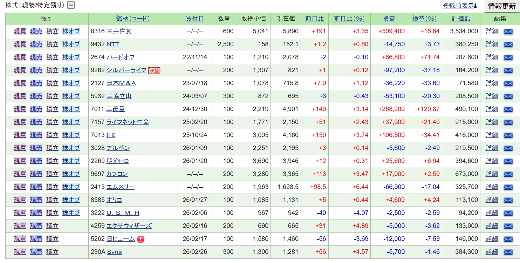Sort holdings by 評価額 column header
The image size is (520, 263).
coord(461,19)
